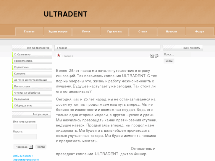Viewport: 215px width, 161px height.
Task: Click the Главная breadcrumb in content bar
Action: coord(62,48)
